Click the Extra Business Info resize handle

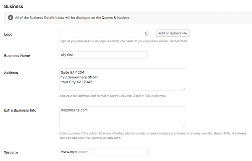(x=184, y=127)
